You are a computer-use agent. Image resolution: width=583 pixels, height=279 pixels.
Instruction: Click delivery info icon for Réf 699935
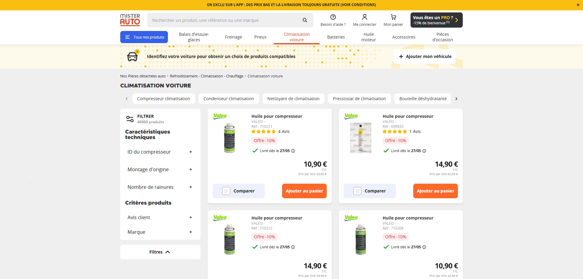tap(424, 151)
